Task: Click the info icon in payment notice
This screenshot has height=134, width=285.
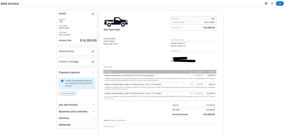Action: (x=62, y=81)
